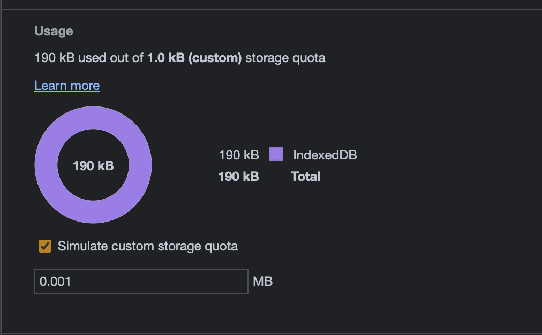
Task: Click the Simulate custom storage quota label text
Action: [x=148, y=246]
